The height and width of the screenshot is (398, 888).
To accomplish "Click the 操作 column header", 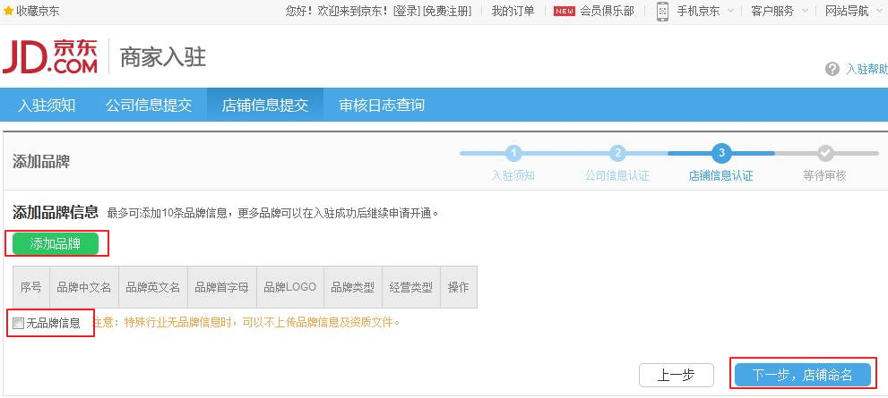I will point(459,287).
